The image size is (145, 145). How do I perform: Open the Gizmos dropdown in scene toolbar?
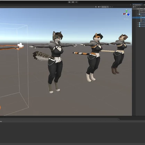tap(105, 7)
